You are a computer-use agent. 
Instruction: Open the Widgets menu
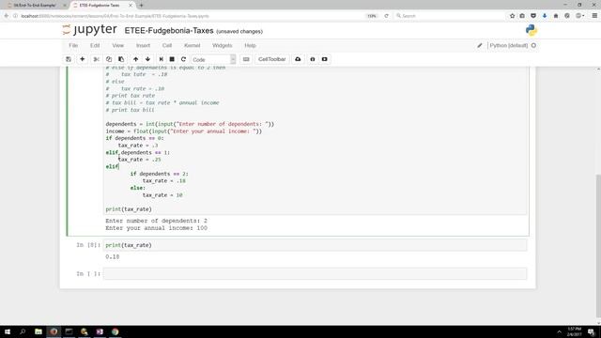pyautogui.click(x=223, y=45)
